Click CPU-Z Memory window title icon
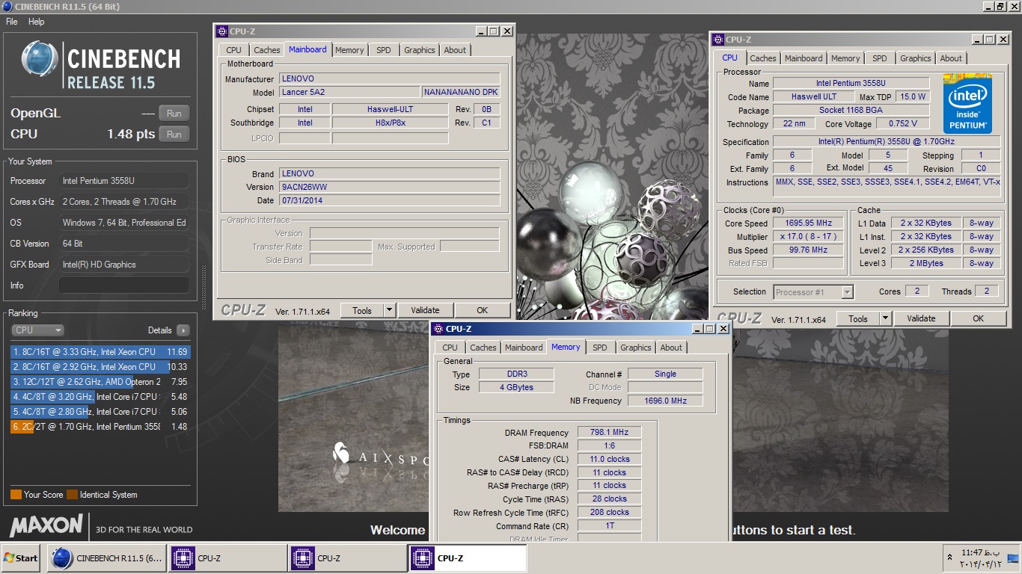The height and width of the screenshot is (574, 1022). tap(438, 329)
